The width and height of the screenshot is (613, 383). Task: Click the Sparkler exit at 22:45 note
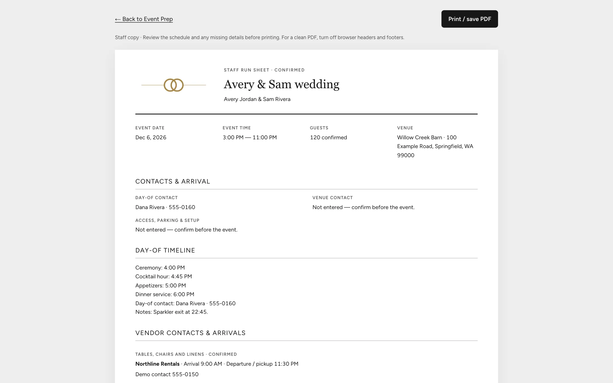coord(172,312)
